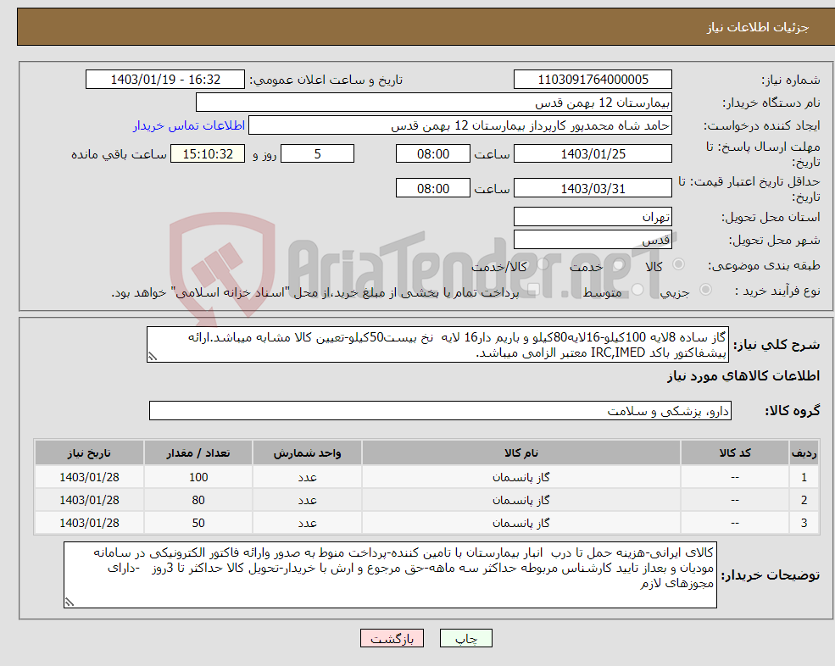Click the remaining days field showing 5
The height and width of the screenshot is (666, 835).
[317, 154]
